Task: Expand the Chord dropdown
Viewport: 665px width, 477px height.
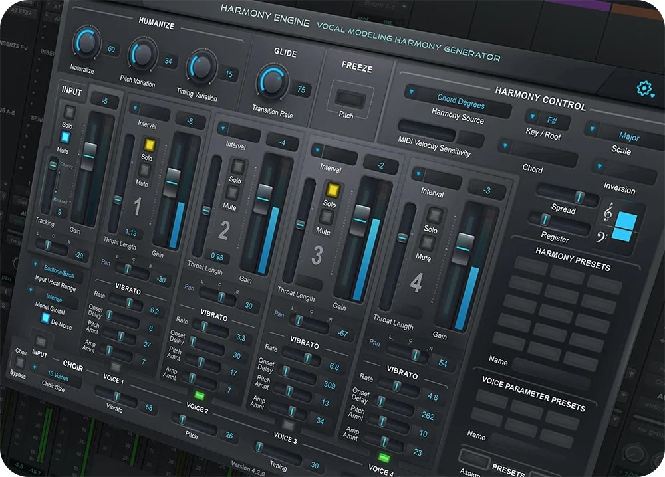Action: [x=539, y=153]
